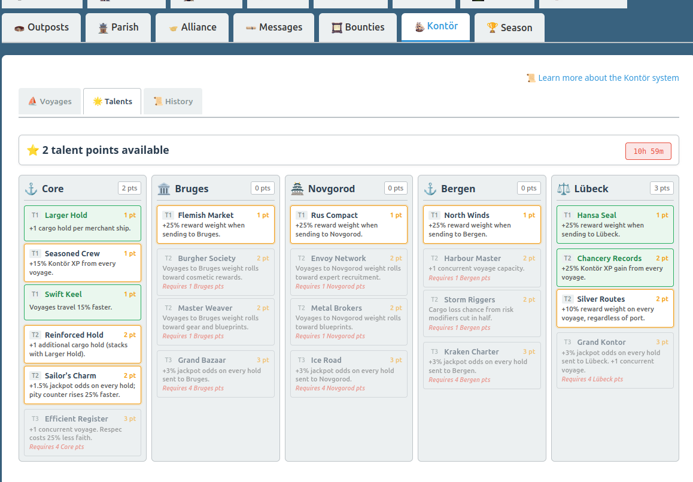Click the Season trophy icon

click(x=492, y=28)
